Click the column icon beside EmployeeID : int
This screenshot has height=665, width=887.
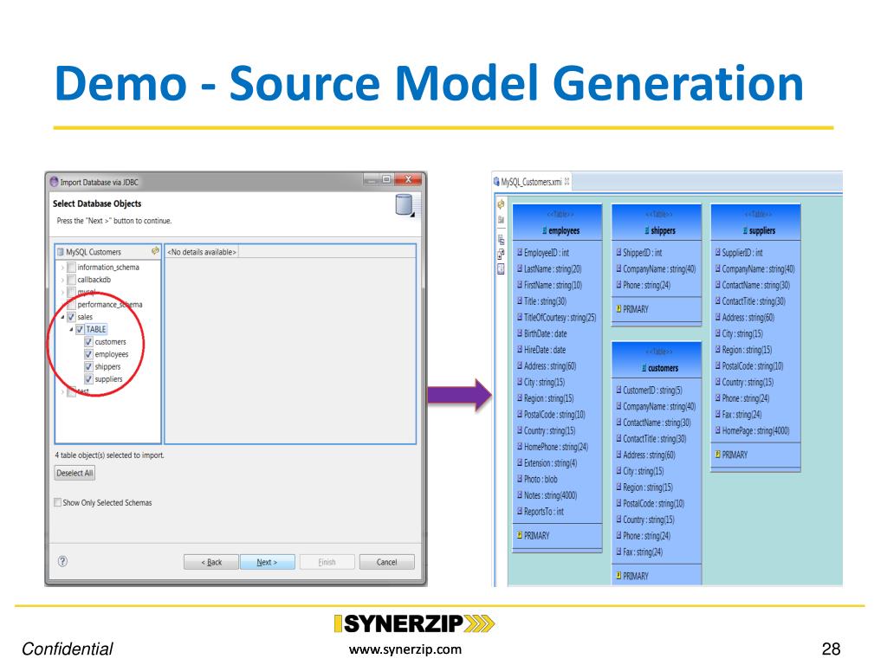coord(520,252)
